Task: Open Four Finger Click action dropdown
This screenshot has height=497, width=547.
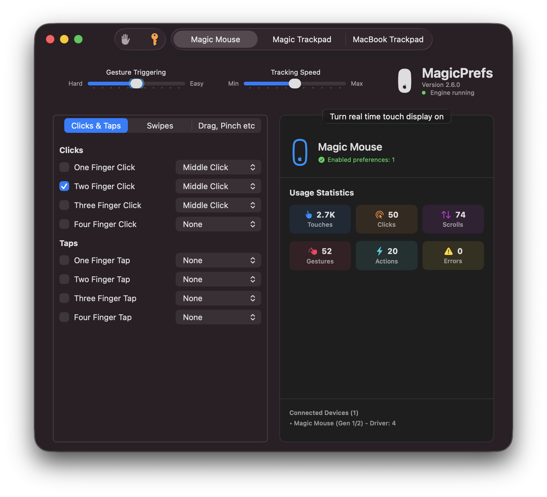Action: pos(218,224)
